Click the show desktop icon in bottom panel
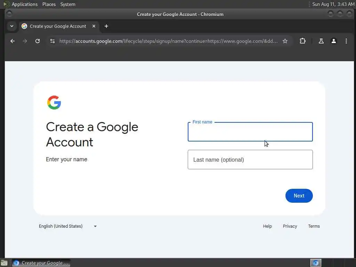This screenshot has height=267, width=356. (x=4, y=263)
